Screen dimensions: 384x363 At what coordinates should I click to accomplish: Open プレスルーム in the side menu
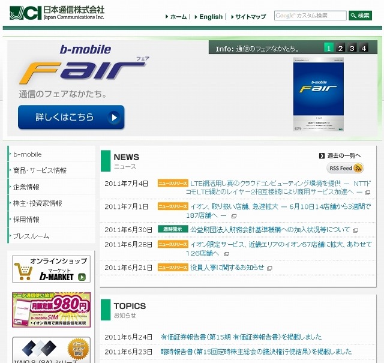click(x=52, y=236)
